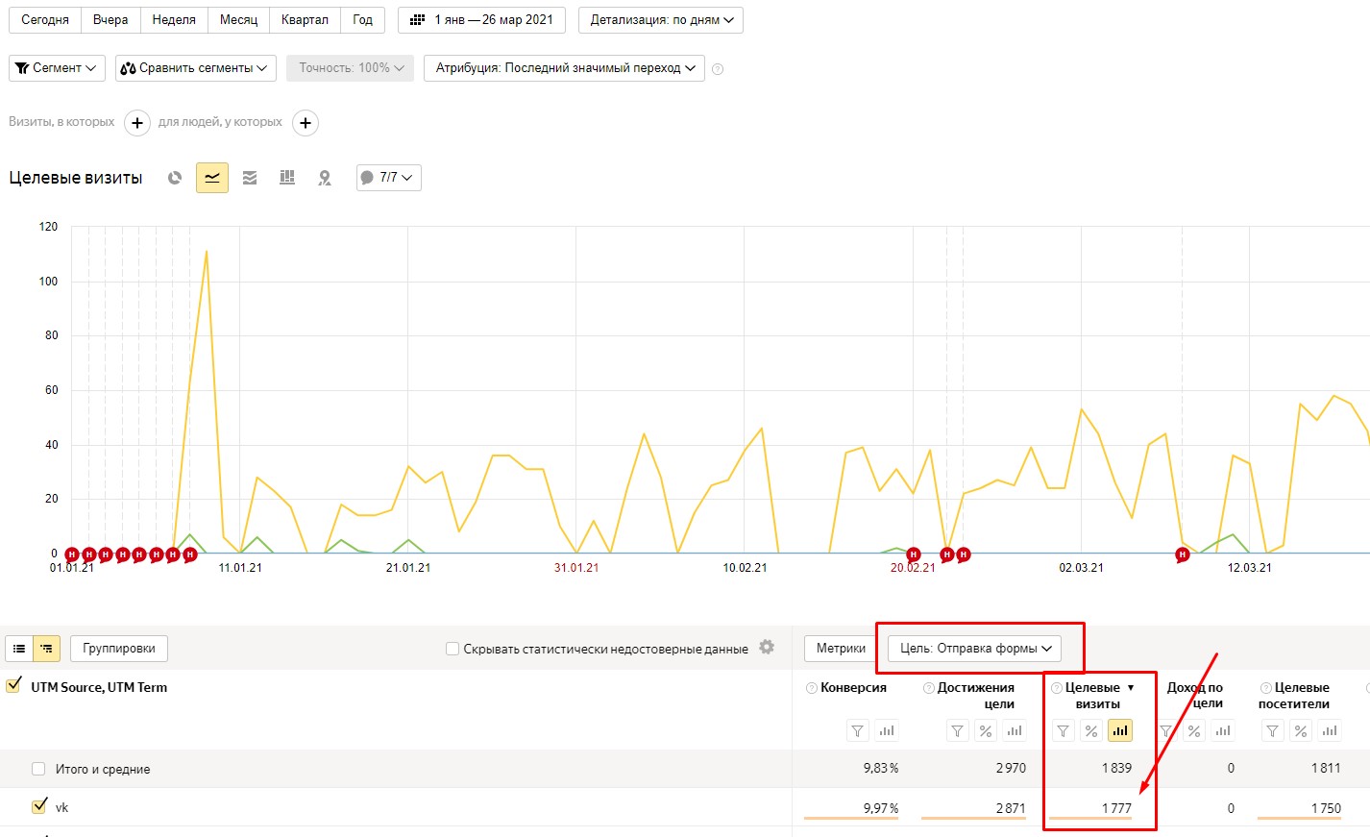Switch chart to pie chart view
Image resolution: width=1370 pixels, height=837 pixels.
click(175, 178)
